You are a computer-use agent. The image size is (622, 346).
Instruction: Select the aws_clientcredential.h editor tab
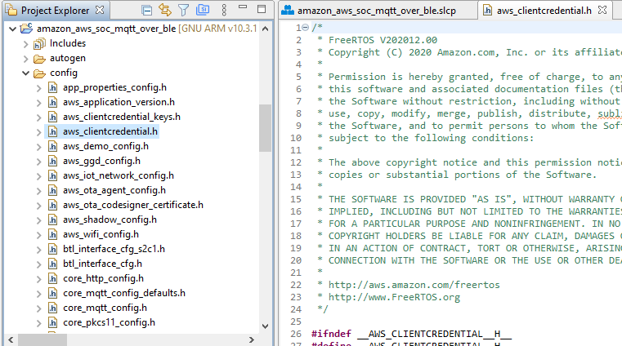pyautogui.click(x=535, y=11)
